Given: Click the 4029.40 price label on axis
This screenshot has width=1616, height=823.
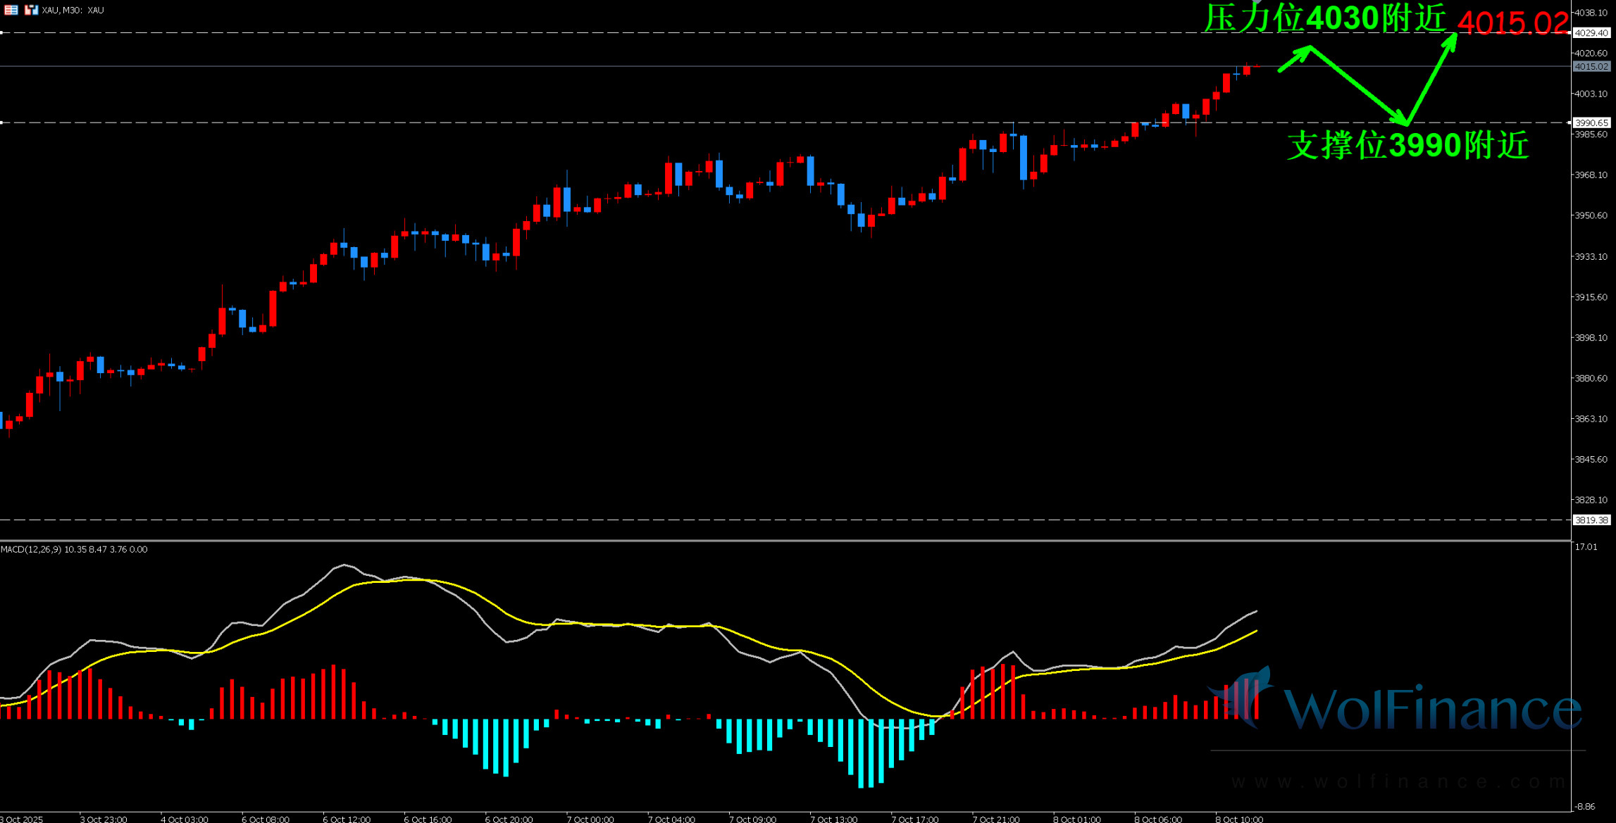Looking at the screenshot, I should click(1591, 33).
